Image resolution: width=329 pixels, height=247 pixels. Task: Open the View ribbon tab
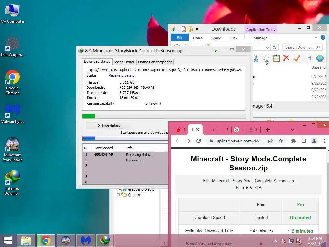coord(234,38)
